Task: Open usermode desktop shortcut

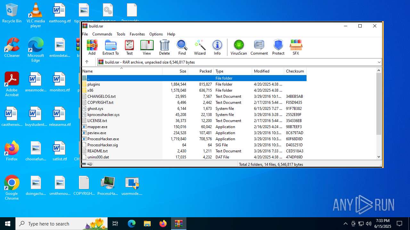Action: click(x=132, y=186)
